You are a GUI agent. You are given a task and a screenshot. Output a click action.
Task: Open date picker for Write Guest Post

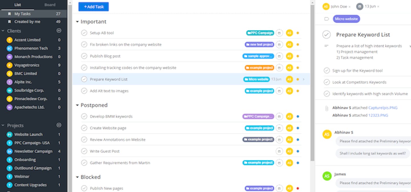pos(279,151)
